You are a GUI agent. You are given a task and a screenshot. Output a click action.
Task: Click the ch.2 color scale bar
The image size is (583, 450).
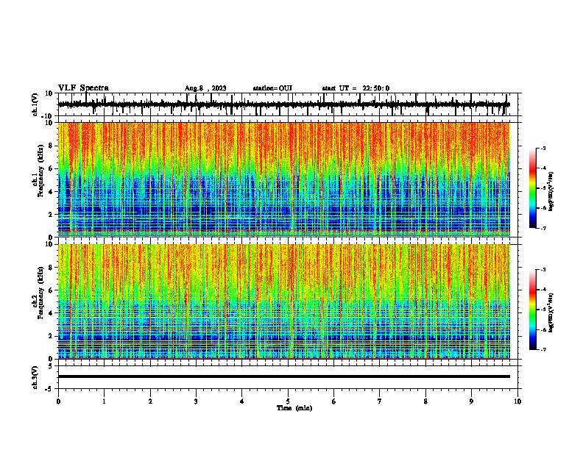point(533,310)
